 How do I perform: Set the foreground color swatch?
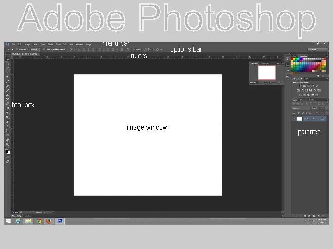[6, 151]
